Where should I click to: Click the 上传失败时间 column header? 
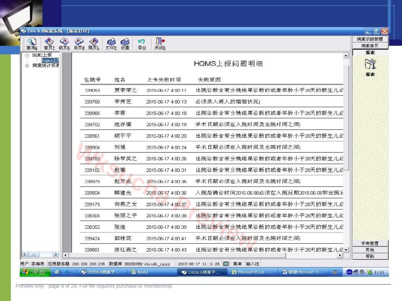click(164, 80)
